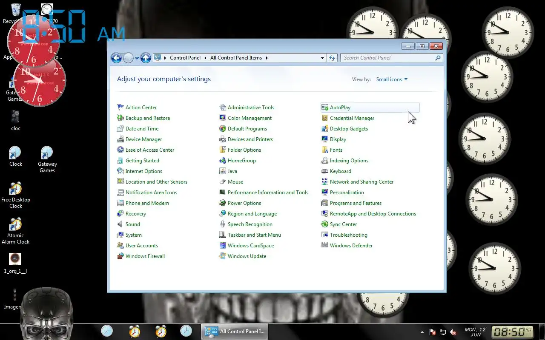Image resolution: width=545 pixels, height=340 pixels.
Task: Open the recent pages dropdown beside Forward
Action: (x=137, y=58)
